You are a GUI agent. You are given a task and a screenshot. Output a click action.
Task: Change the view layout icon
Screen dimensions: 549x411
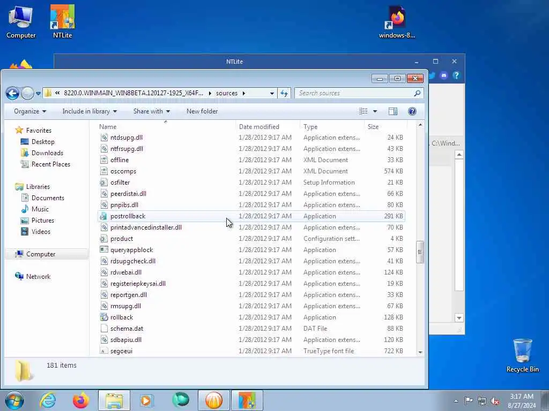363,111
